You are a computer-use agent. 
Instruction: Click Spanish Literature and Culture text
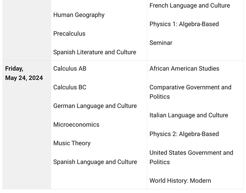coord(95,52)
